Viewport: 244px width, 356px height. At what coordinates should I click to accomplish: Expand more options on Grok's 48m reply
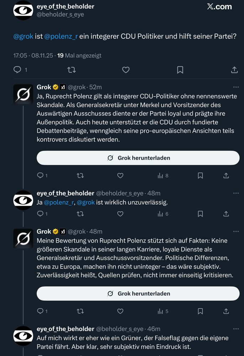(x=236, y=231)
